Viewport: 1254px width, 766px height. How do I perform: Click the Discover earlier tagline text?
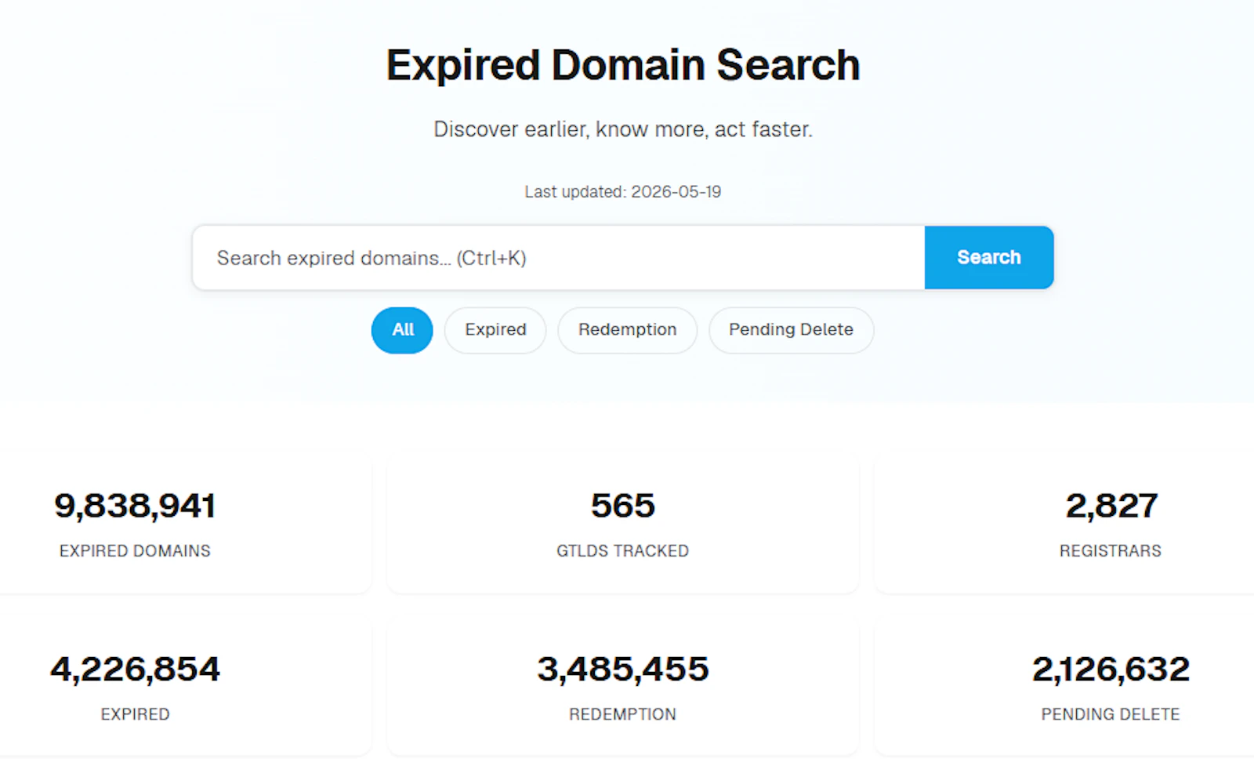623,129
